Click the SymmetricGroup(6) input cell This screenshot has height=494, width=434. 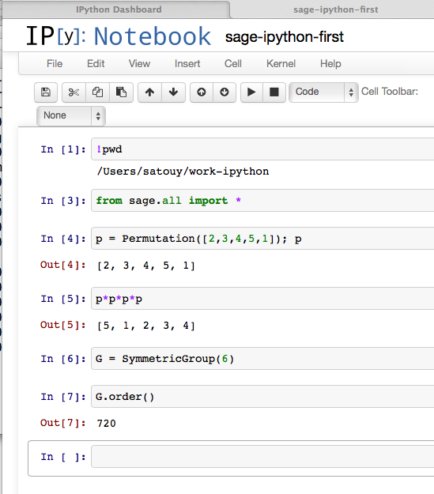(x=262, y=359)
